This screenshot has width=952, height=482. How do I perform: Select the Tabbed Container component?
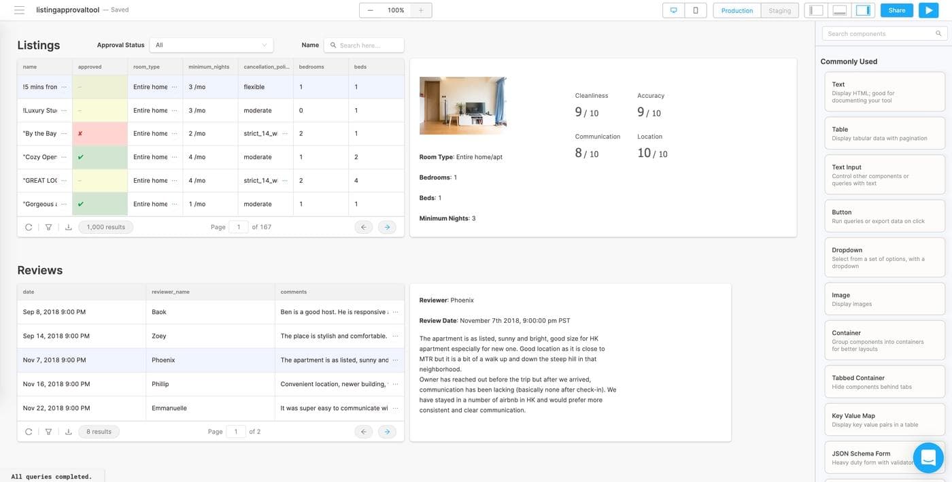[884, 382]
